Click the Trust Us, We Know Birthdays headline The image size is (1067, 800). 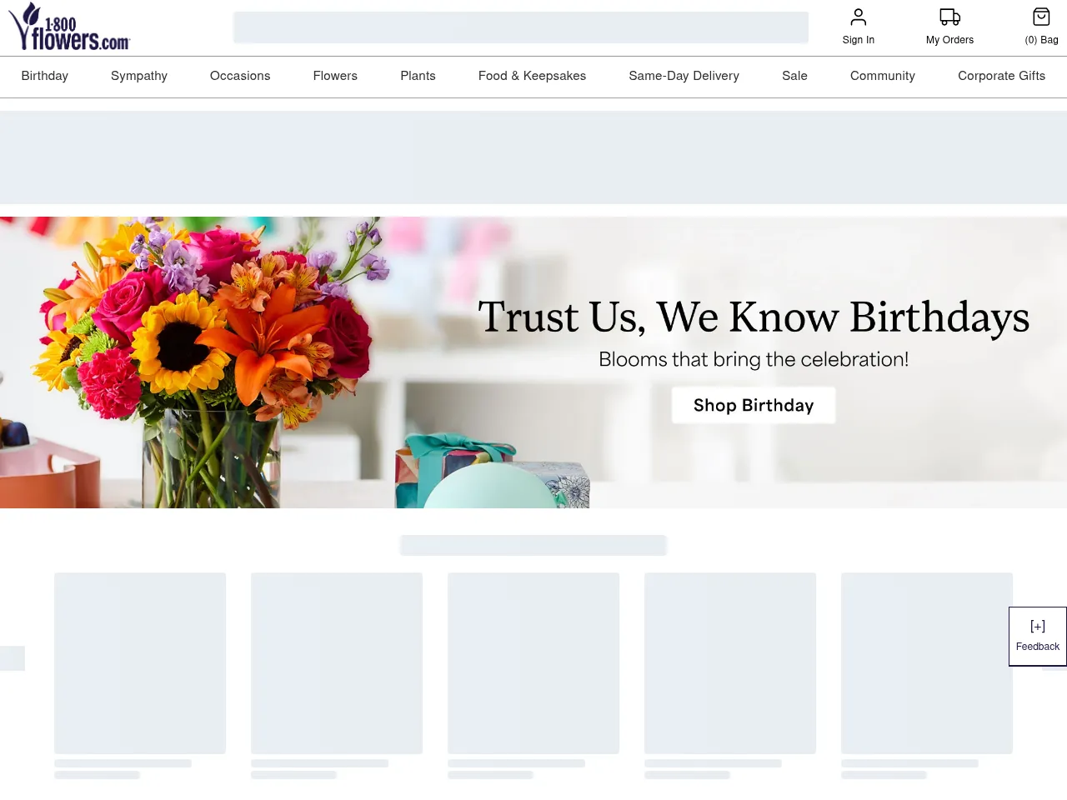pos(753,317)
